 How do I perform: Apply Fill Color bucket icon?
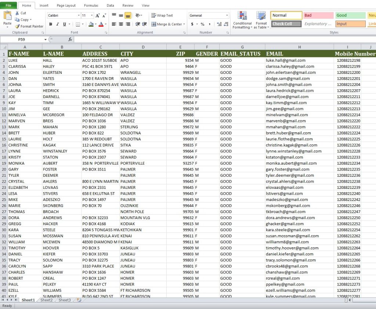[91, 24]
